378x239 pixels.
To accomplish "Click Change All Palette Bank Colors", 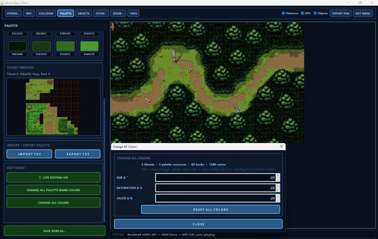I will 53,190.
